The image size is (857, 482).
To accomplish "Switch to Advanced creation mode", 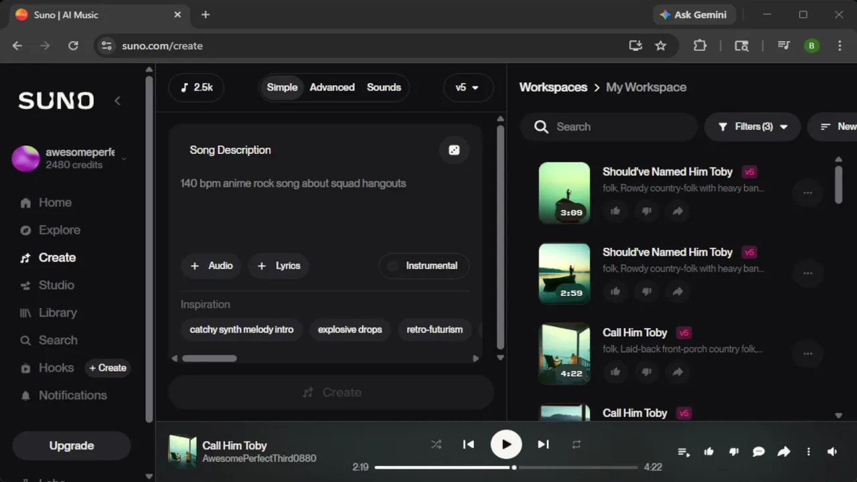I will pyautogui.click(x=332, y=88).
